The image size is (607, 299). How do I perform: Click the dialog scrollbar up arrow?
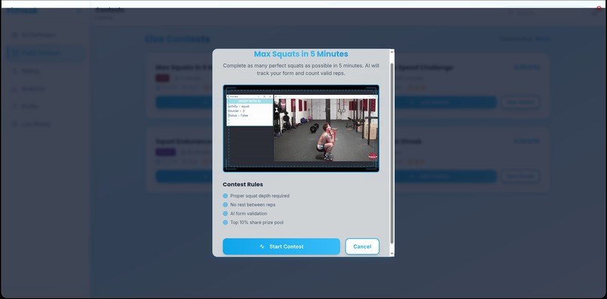392,52
